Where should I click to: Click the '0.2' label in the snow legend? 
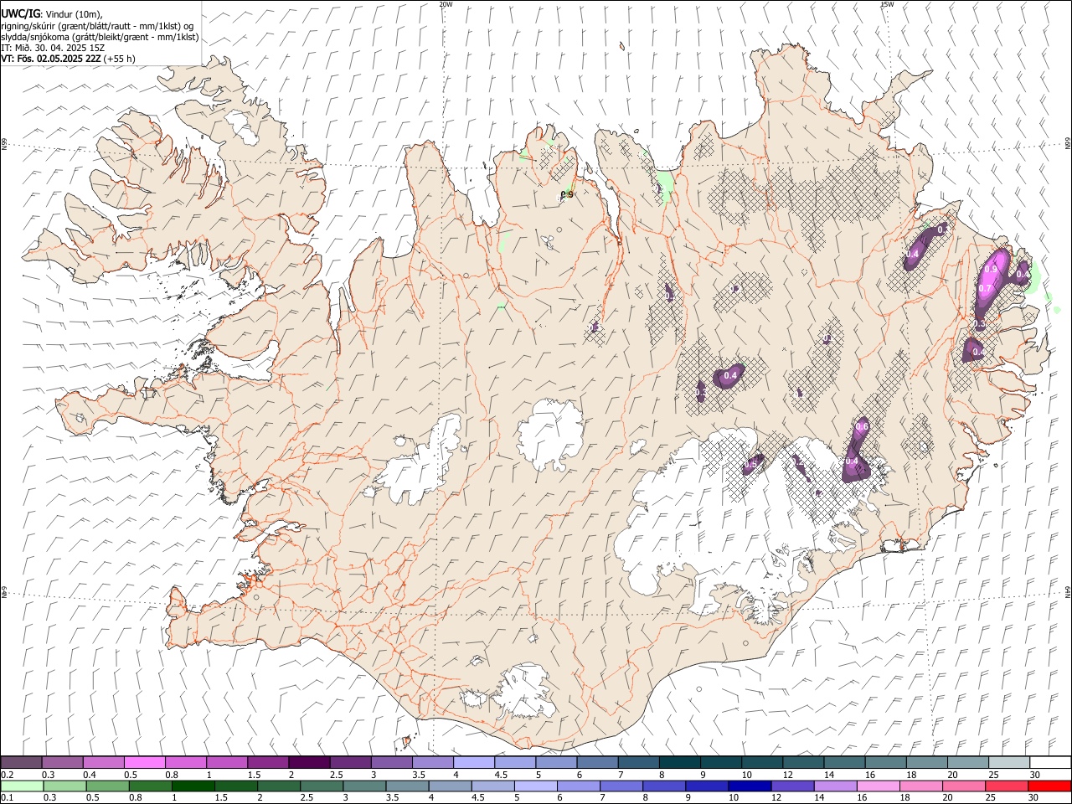(x=7, y=775)
